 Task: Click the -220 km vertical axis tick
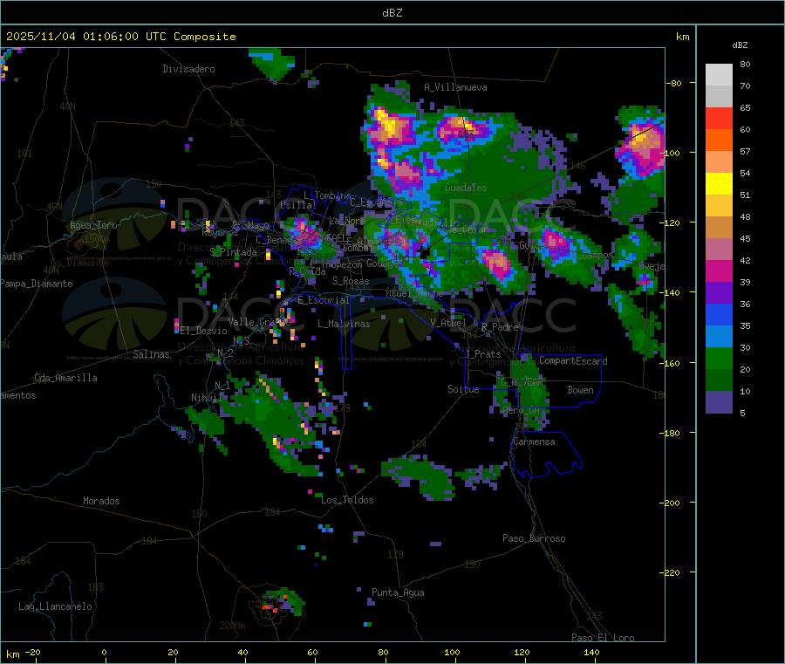pos(672,573)
